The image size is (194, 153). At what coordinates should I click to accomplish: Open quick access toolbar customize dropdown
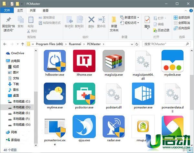22,4
